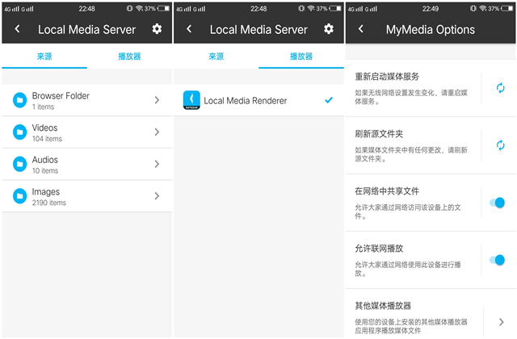This screenshot has height=339, width=517.
Task: Open settings gear on the leftmost screen
Action: tap(157, 29)
